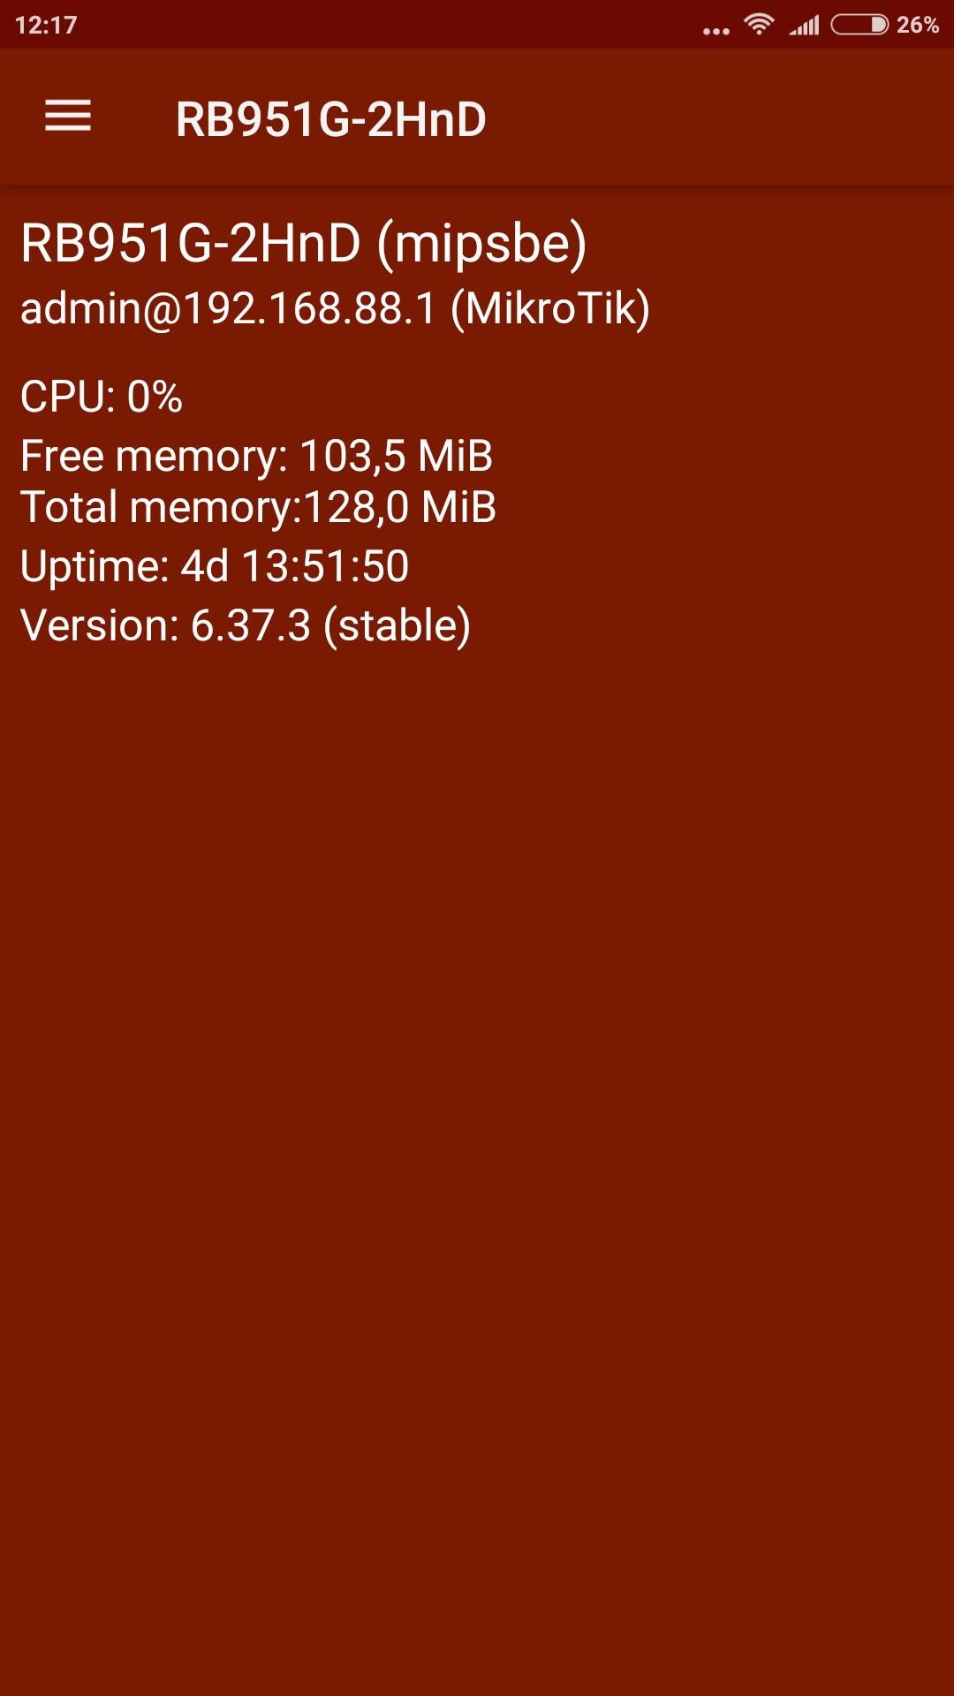This screenshot has width=954, height=1696.
Task: Select the RB951G-2HnD model name in heading
Action: click(191, 244)
